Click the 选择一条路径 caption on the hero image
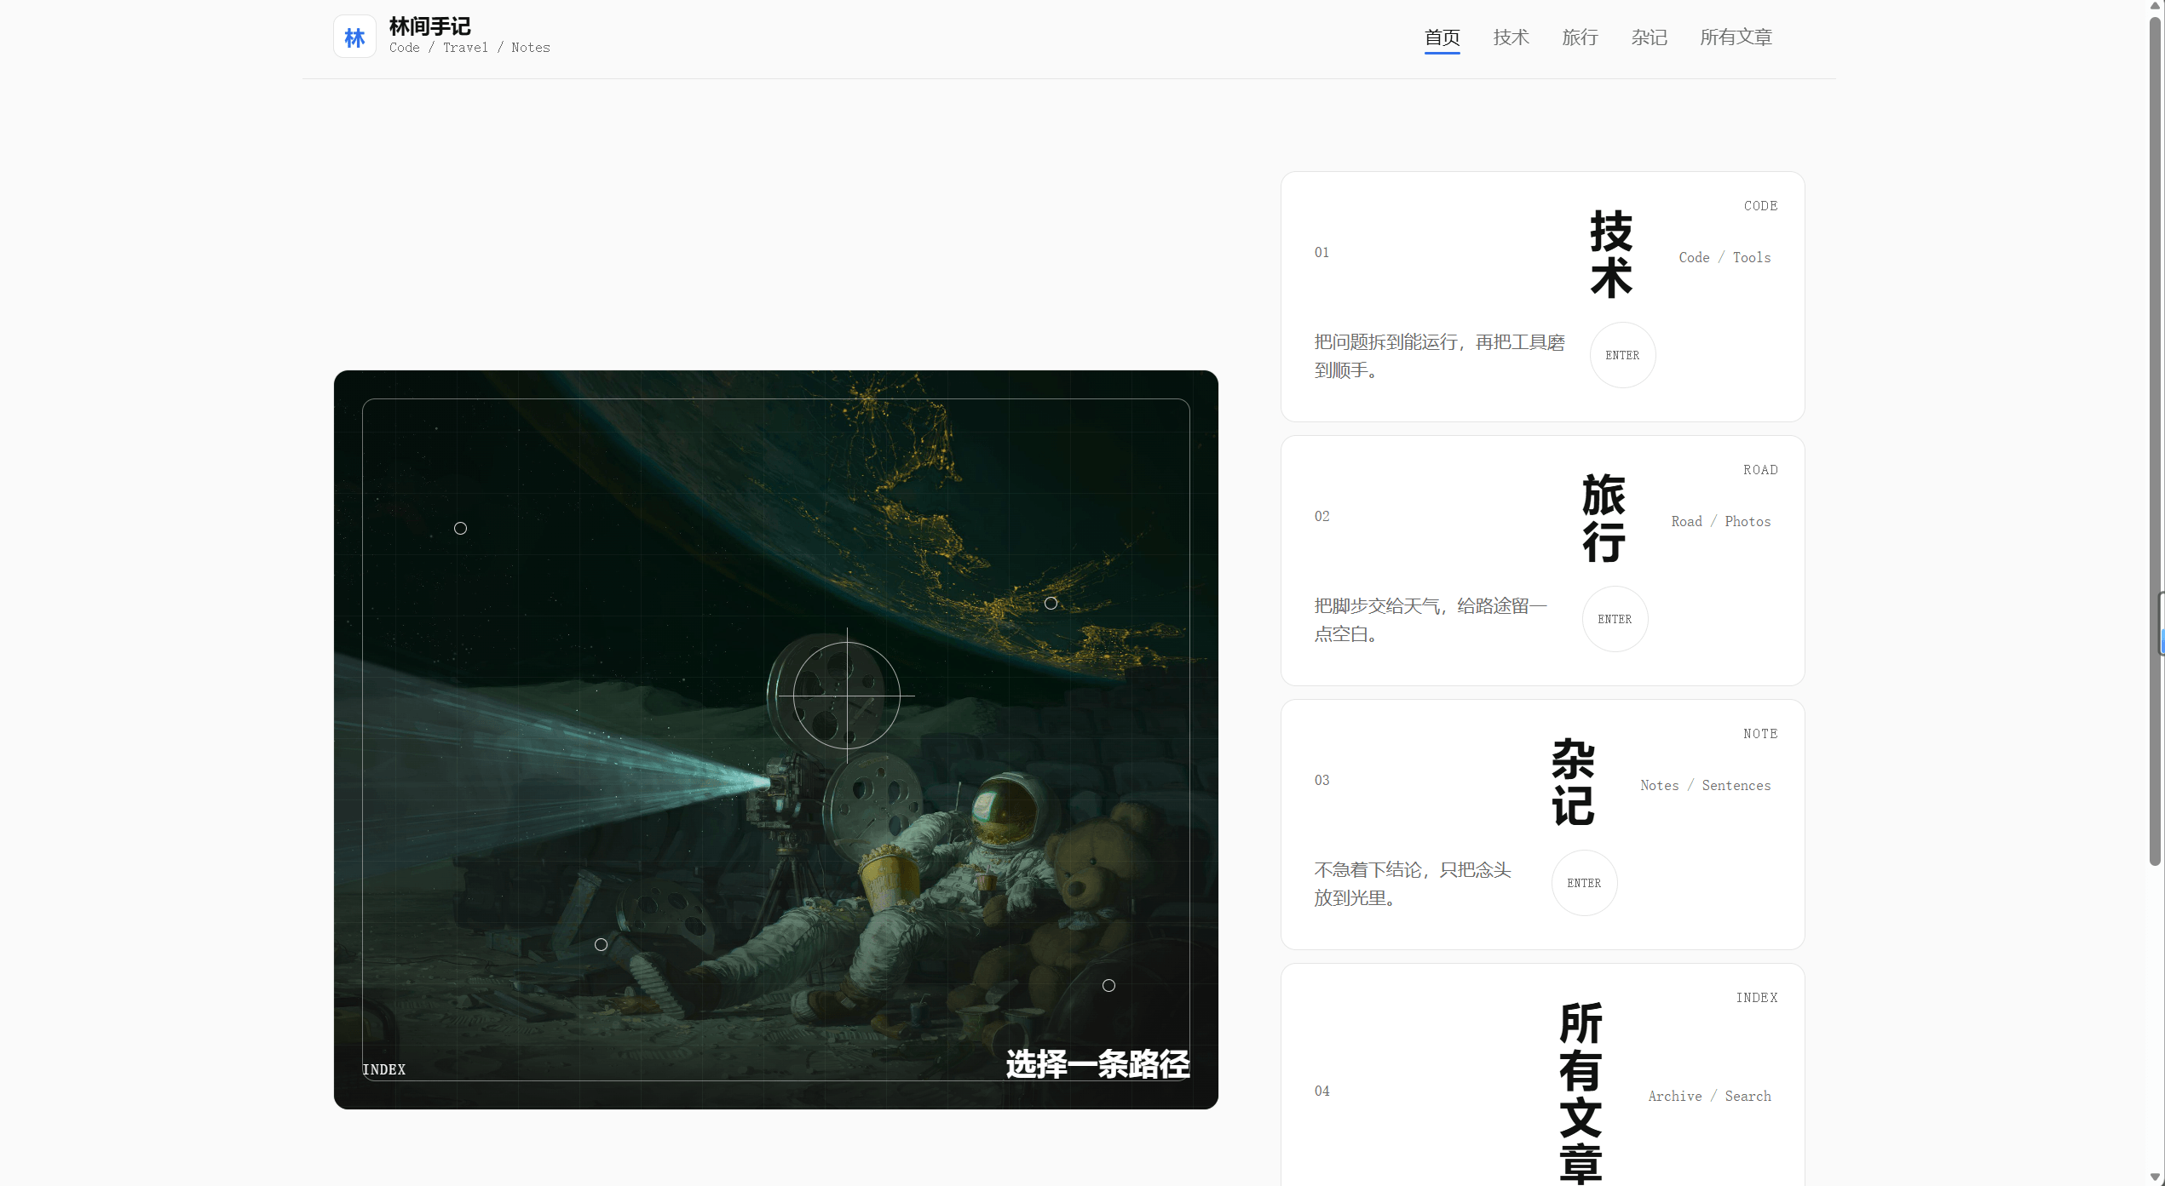Image resolution: width=2165 pixels, height=1186 pixels. click(x=1097, y=1064)
